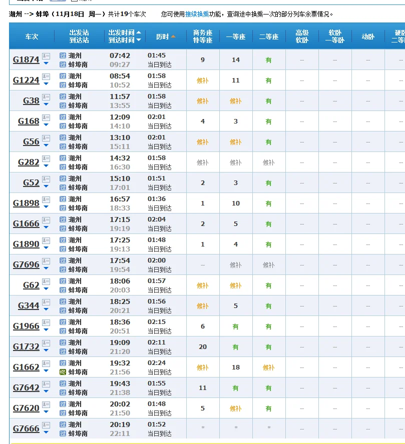Screen dimensions: 405x444
Task: Click 有 availability for G1898 second-class seat
Action: click(x=269, y=202)
